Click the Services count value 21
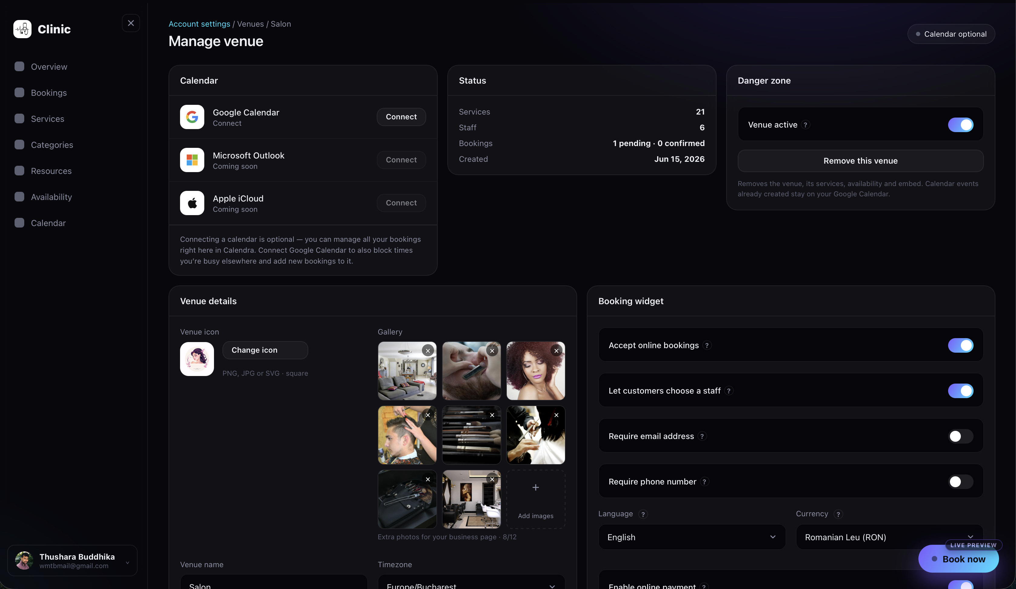Image resolution: width=1016 pixels, height=589 pixels. pyautogui.click(x=700, y=112)
